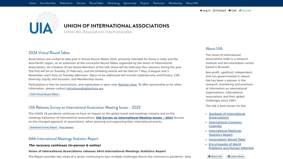
Task: Click the Log in icon
Action: (201, 11)
